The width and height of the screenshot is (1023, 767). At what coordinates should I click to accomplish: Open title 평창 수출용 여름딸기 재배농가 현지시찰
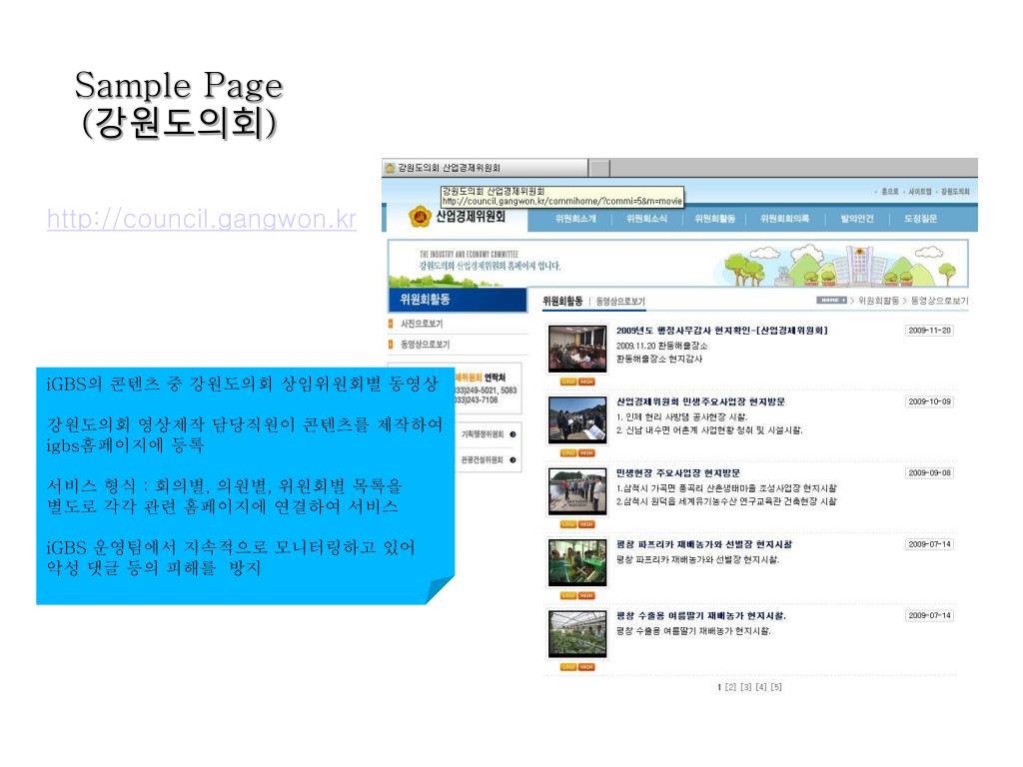tap(700, 615)
